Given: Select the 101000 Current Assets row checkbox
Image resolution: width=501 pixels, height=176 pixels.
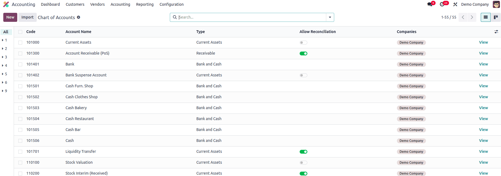Looking at the screenshot, I should 20,43.
